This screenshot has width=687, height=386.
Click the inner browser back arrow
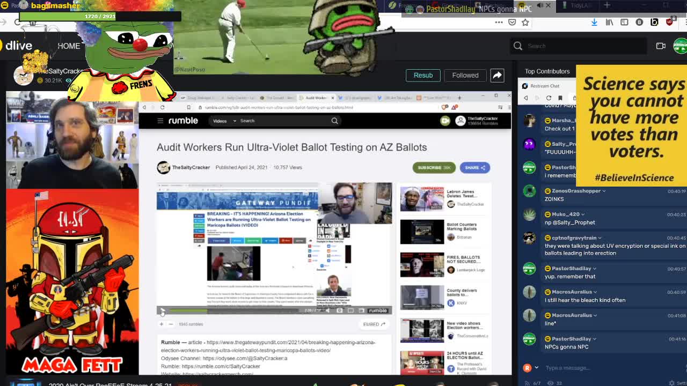tap(144, 107)
